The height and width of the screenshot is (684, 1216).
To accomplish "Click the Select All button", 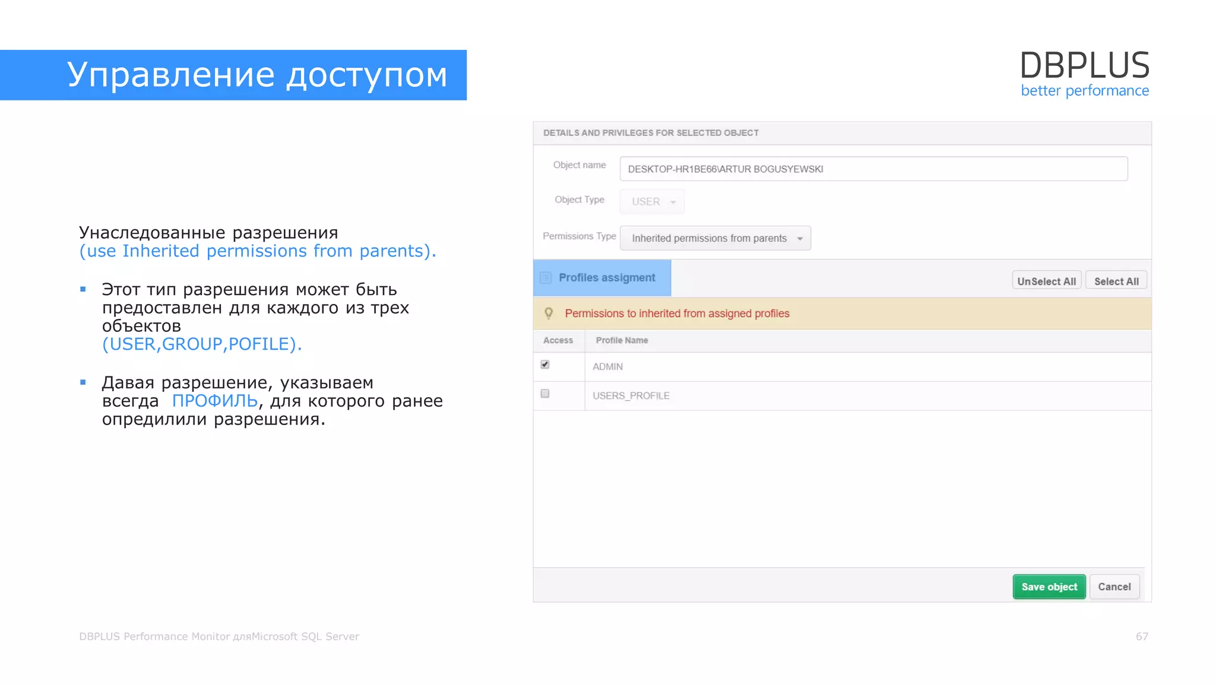I will tap(1116, 281).
